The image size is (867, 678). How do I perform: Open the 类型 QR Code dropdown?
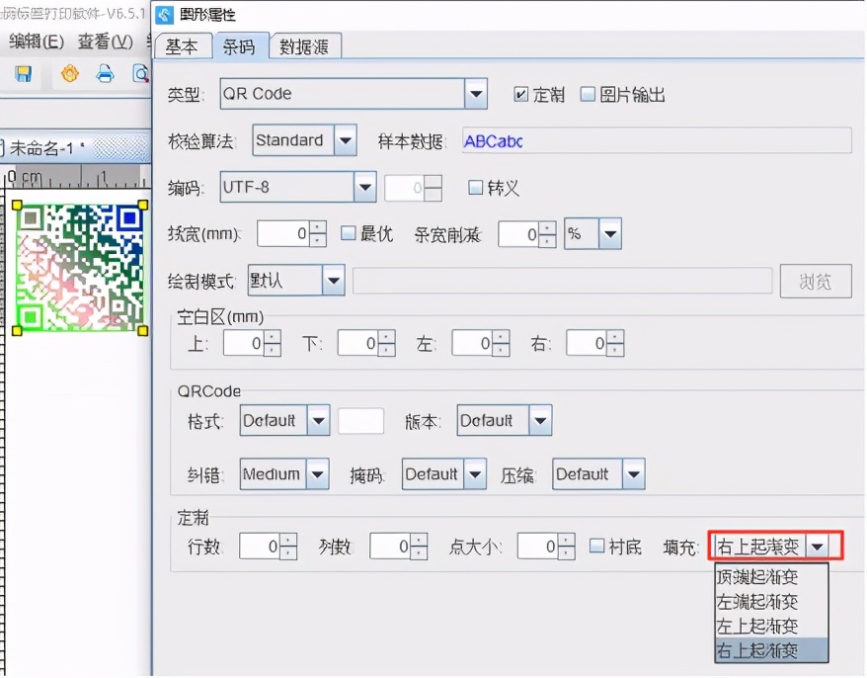tap(476, 94)
